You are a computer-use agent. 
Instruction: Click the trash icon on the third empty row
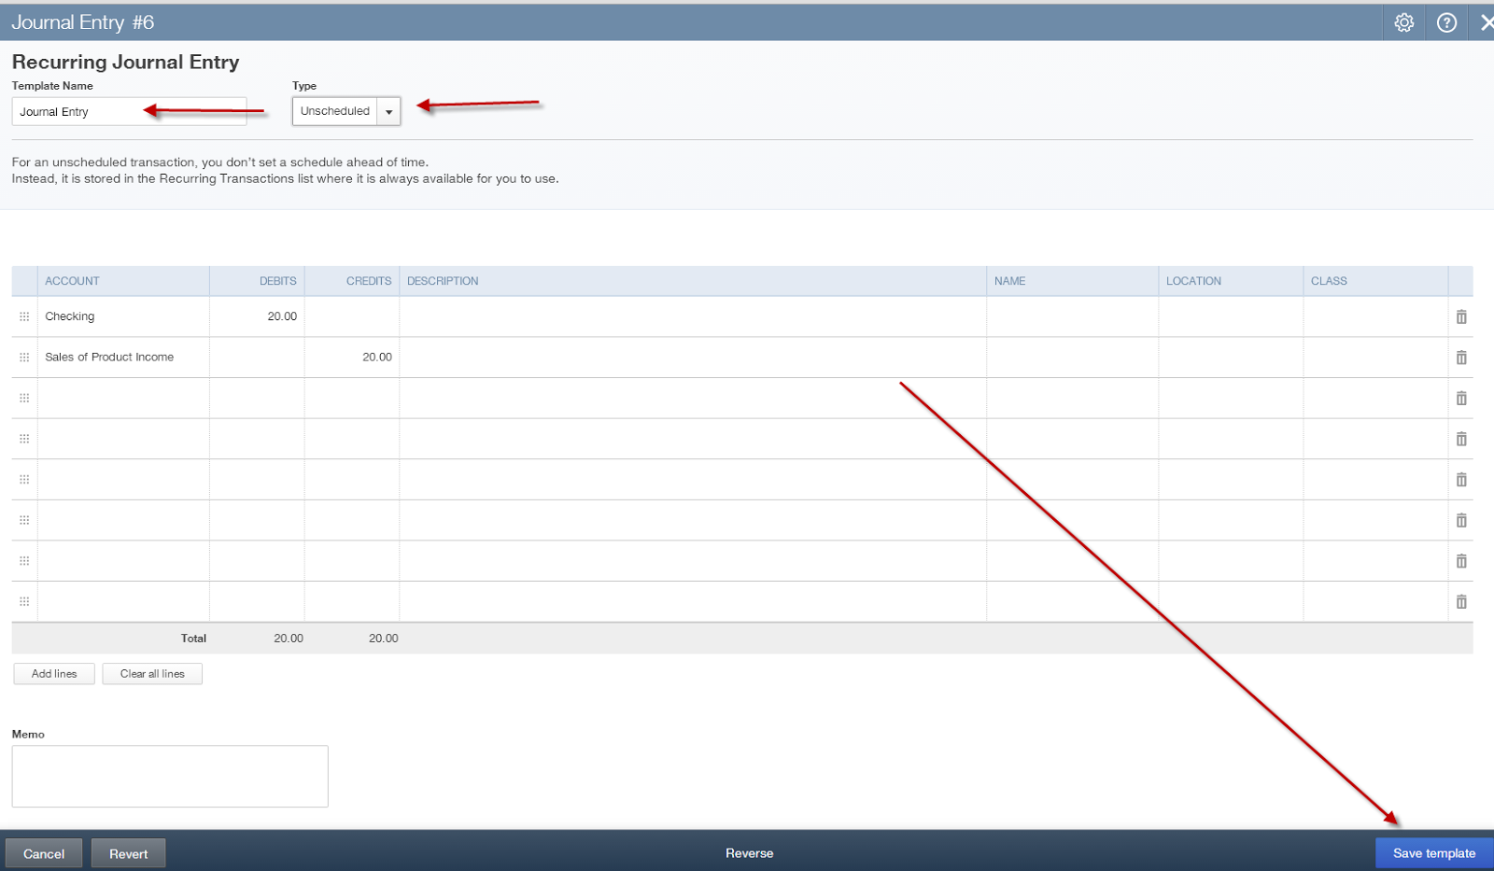[x=1461, y=479]
